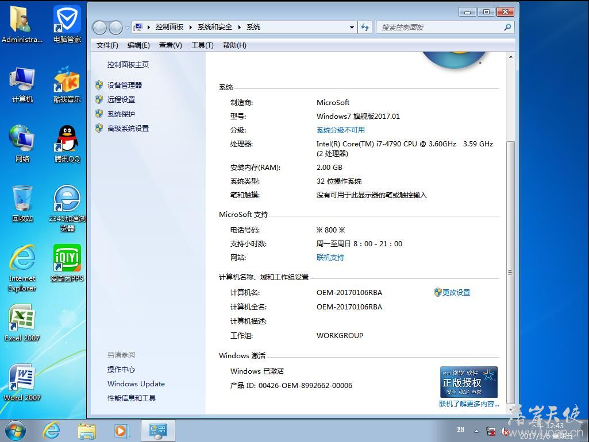This screenshot has width=589, height=442.
Task: Click the 正版授权 genuine Microsoft badge
Action: 469,382
